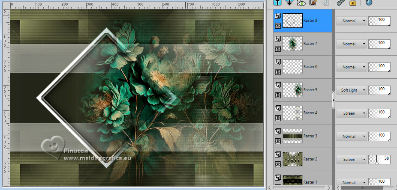Click layer list scrollbar left arrow
The width and height of the screenshot is (397, 190).
pos(270,188)
